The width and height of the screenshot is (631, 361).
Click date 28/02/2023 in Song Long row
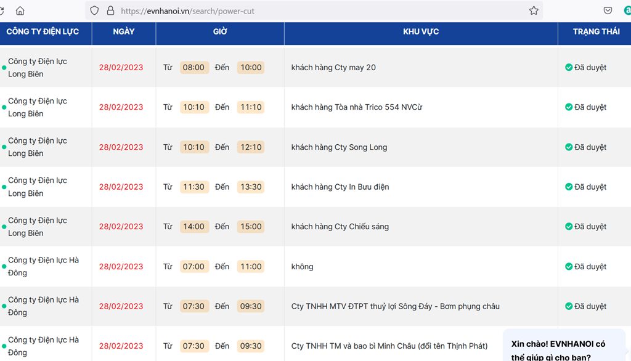pos(121,147)
